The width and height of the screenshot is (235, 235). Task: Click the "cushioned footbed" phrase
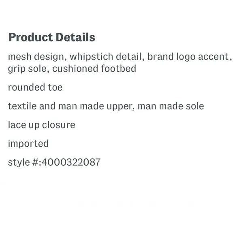tap(94, 68)
